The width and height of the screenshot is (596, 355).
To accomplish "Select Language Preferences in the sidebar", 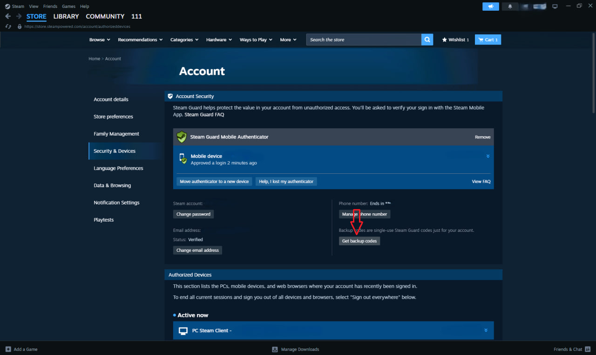I will click(118, 168).
